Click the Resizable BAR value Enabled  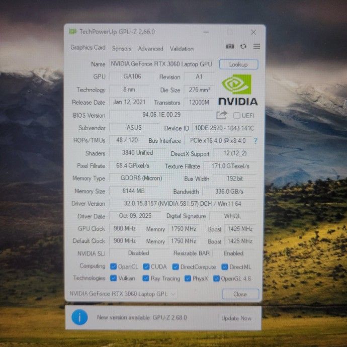point(233,253)
